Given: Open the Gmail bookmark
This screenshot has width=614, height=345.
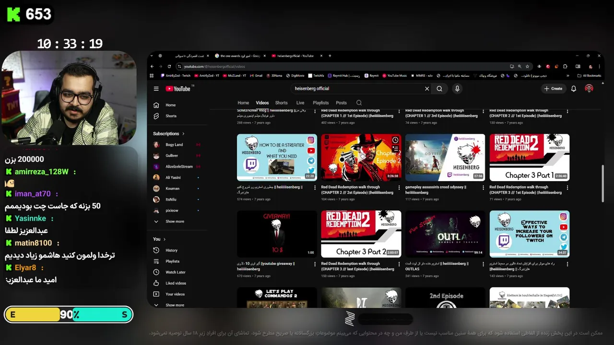Looking at the screenshot, I should tap(256, 76).
